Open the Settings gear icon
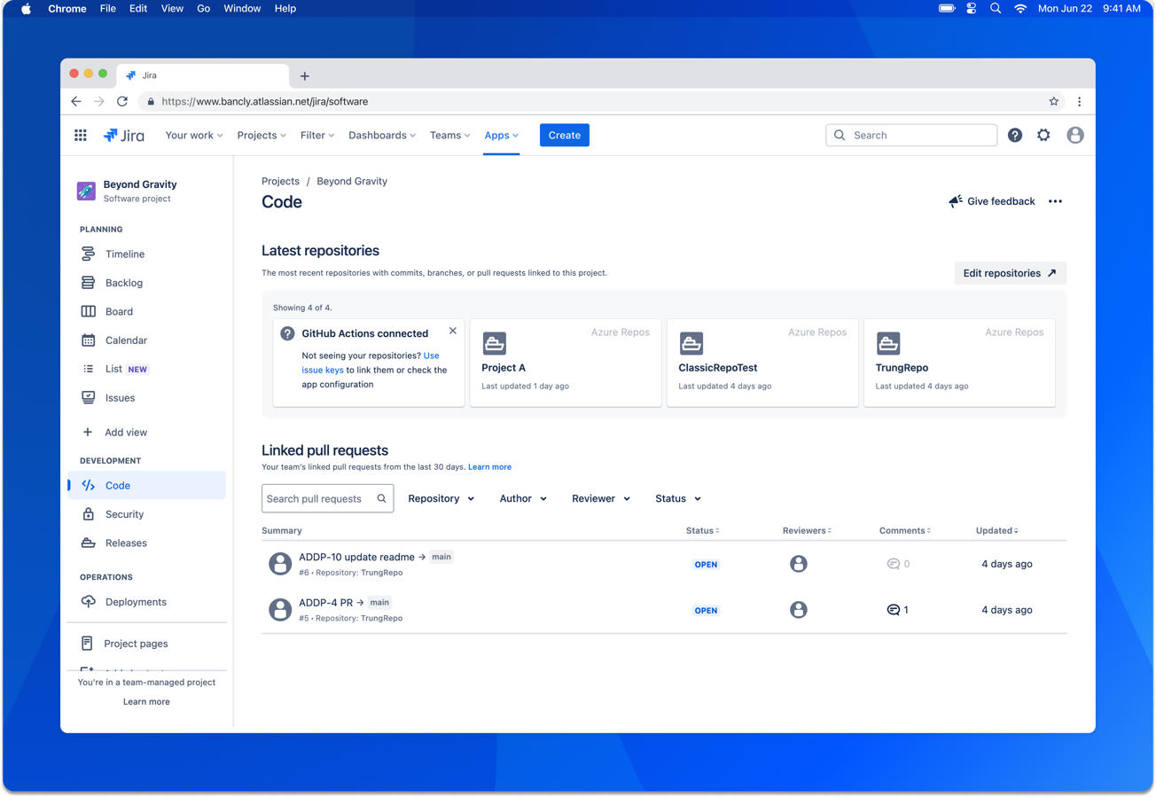1156x797 pixels. pyautogui.click(x=1043, y=136)
